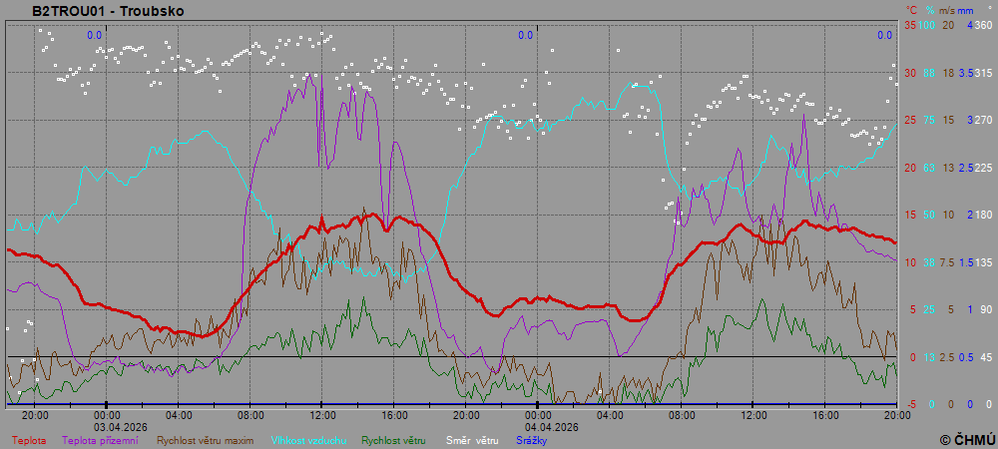998x449 pixels.
Task: Click the red 35 temperature axis value
Action: tap(910, 25)
